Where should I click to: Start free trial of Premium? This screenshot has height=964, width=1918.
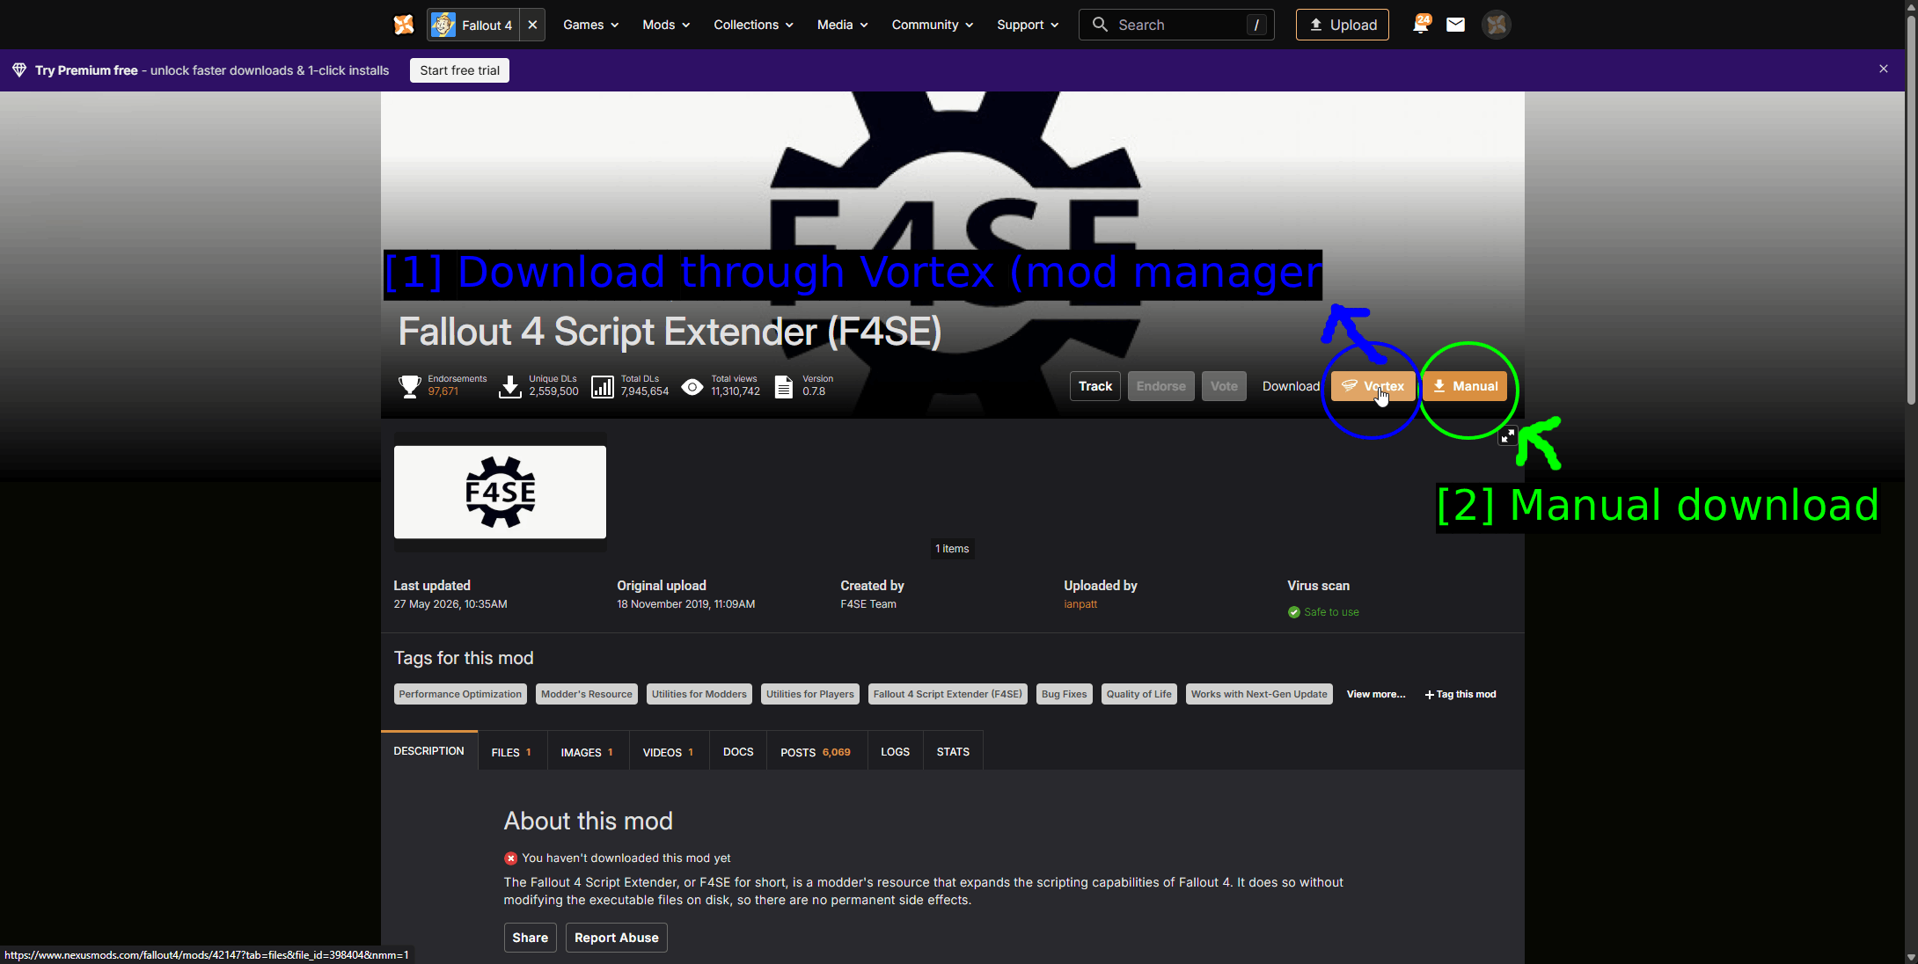click(459, 70)
